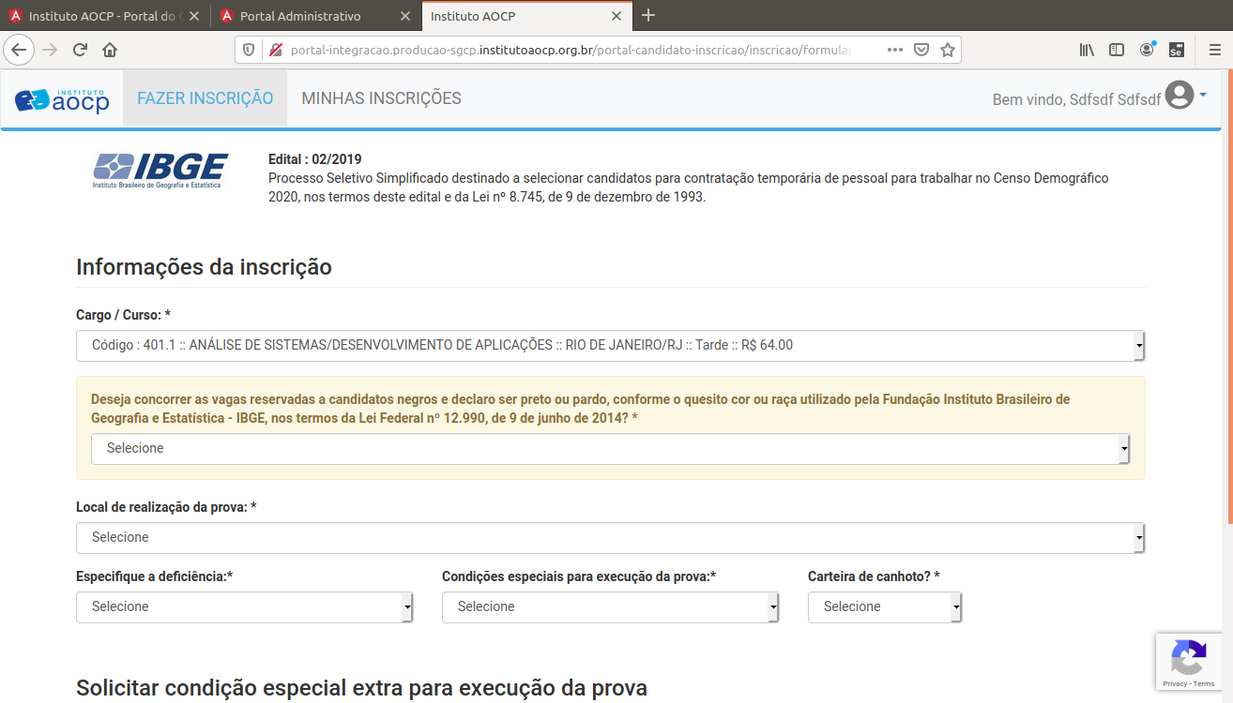Open Local de realização da prova dropdown
The width and height of the screenshot is (1233, 703).
tap(610, 537)
